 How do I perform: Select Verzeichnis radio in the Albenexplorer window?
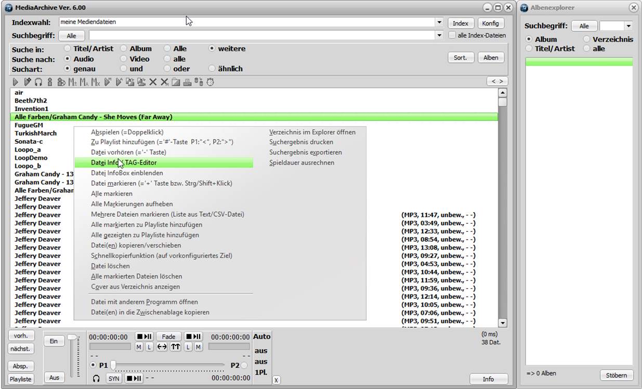587,39
